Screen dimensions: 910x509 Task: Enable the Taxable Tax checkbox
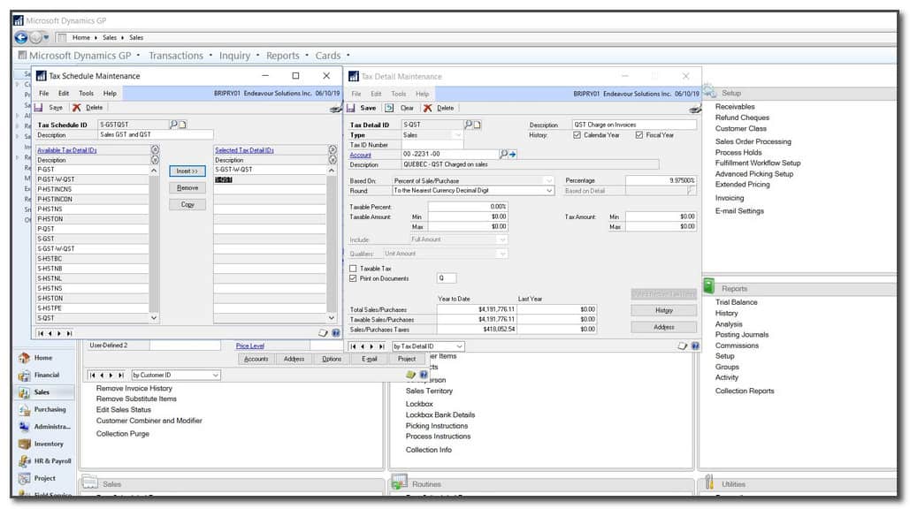[353, 268]
